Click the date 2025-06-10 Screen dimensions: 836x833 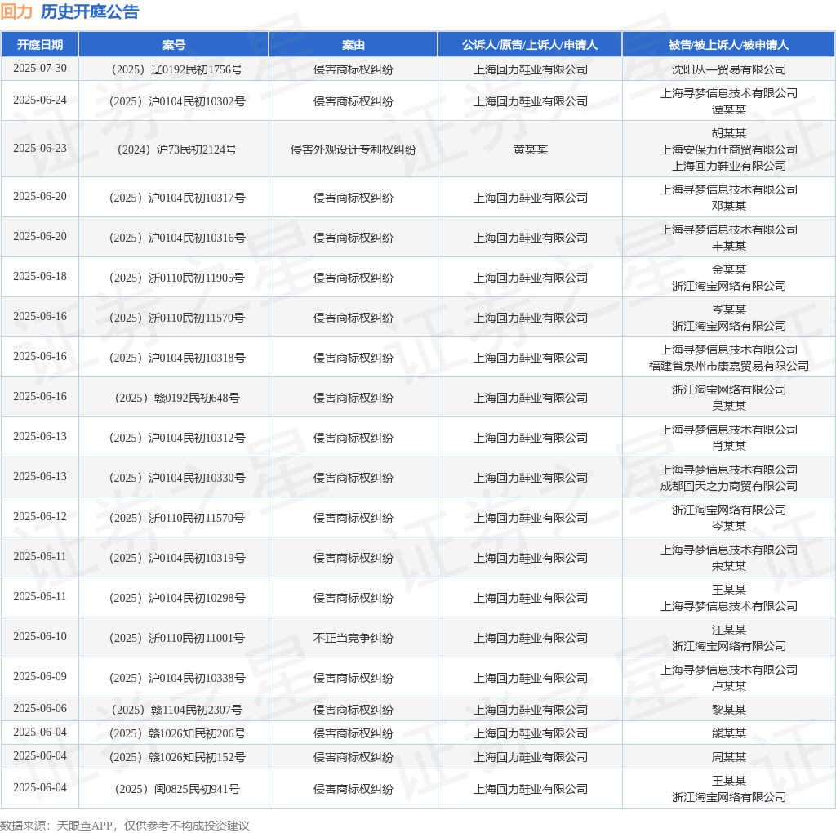40,636
